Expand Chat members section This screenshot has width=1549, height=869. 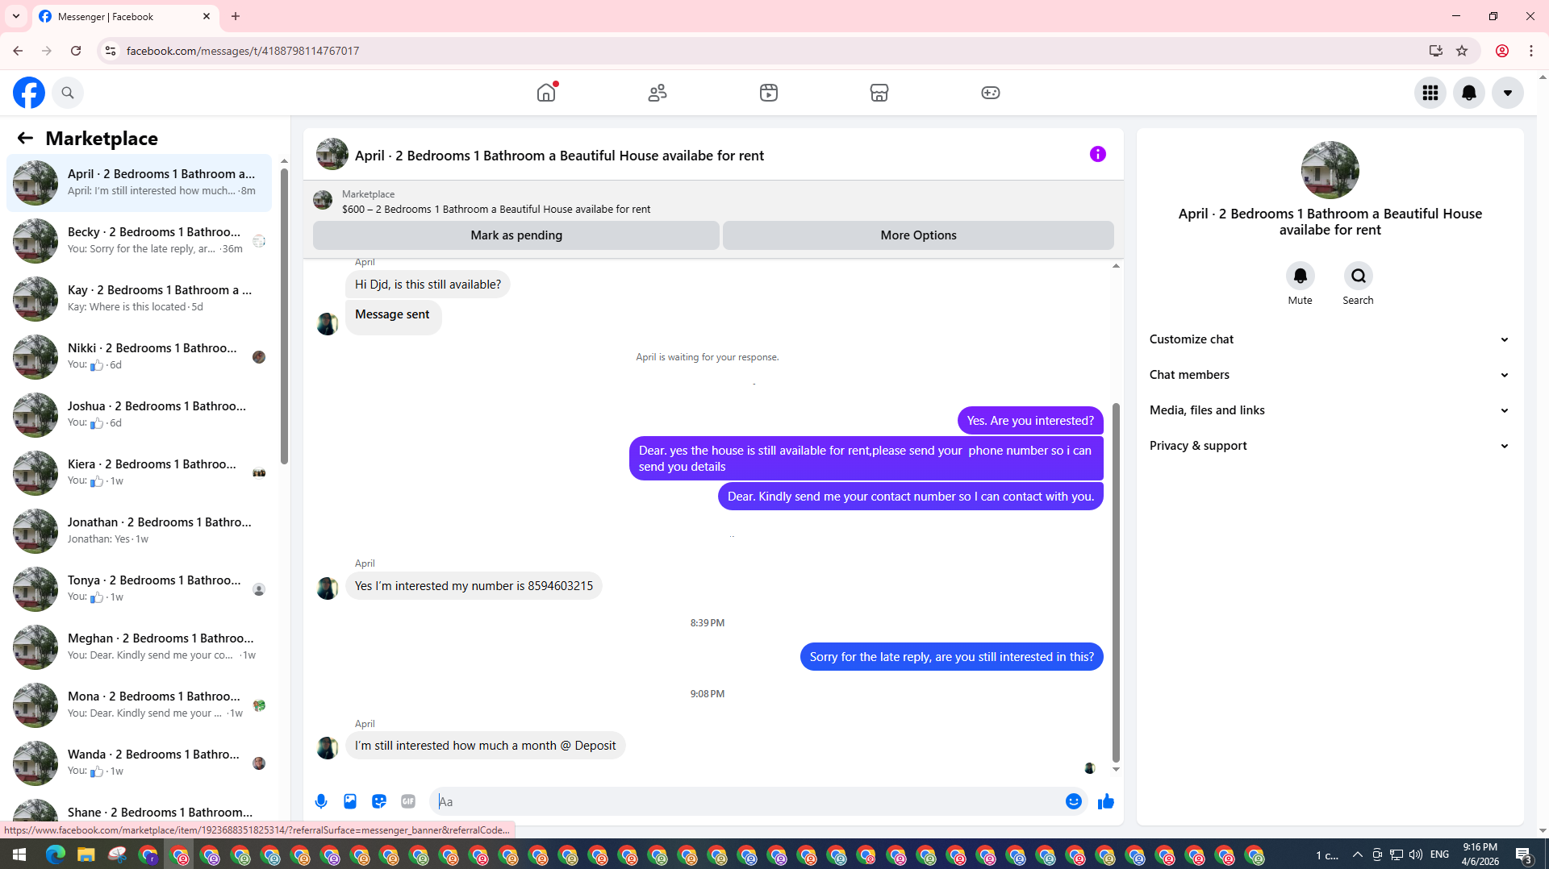pyautogui.click(x=1330, y=375)
